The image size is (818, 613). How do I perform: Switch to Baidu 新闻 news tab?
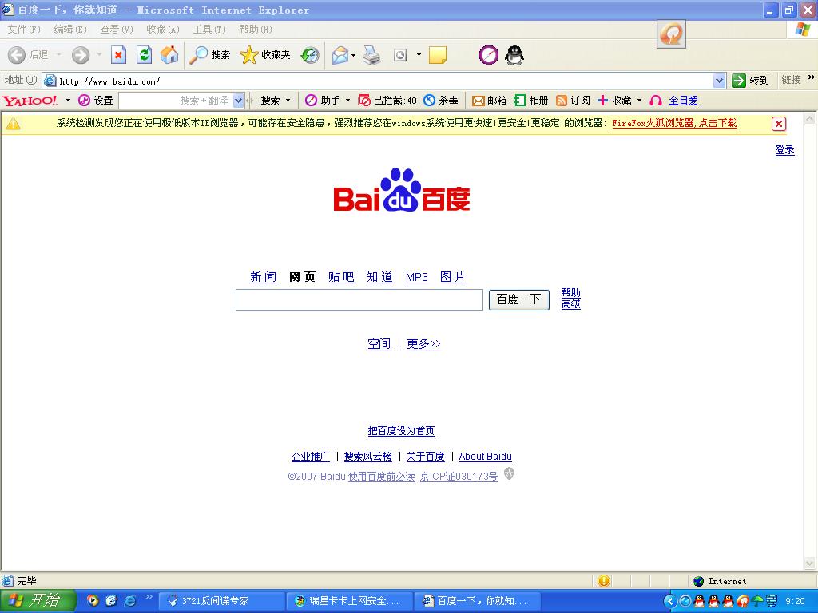[x=264, y=277]
